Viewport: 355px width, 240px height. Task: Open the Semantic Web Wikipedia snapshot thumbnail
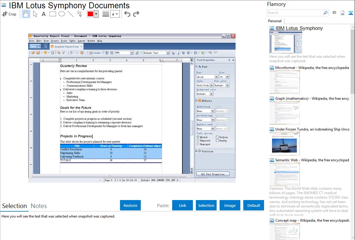click(284, 174)
